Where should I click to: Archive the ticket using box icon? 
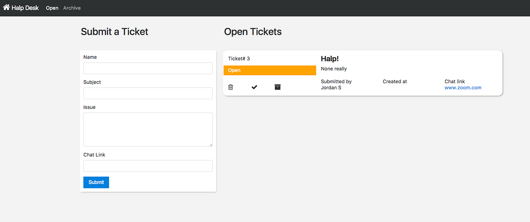(277, 87)
